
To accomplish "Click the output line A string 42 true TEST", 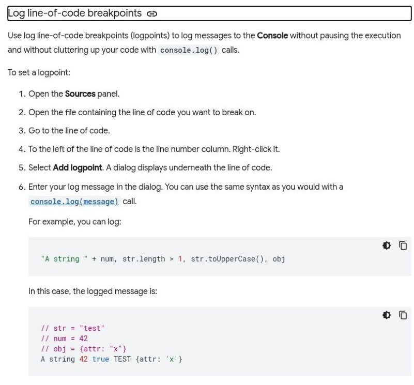I will pos(112,359).
